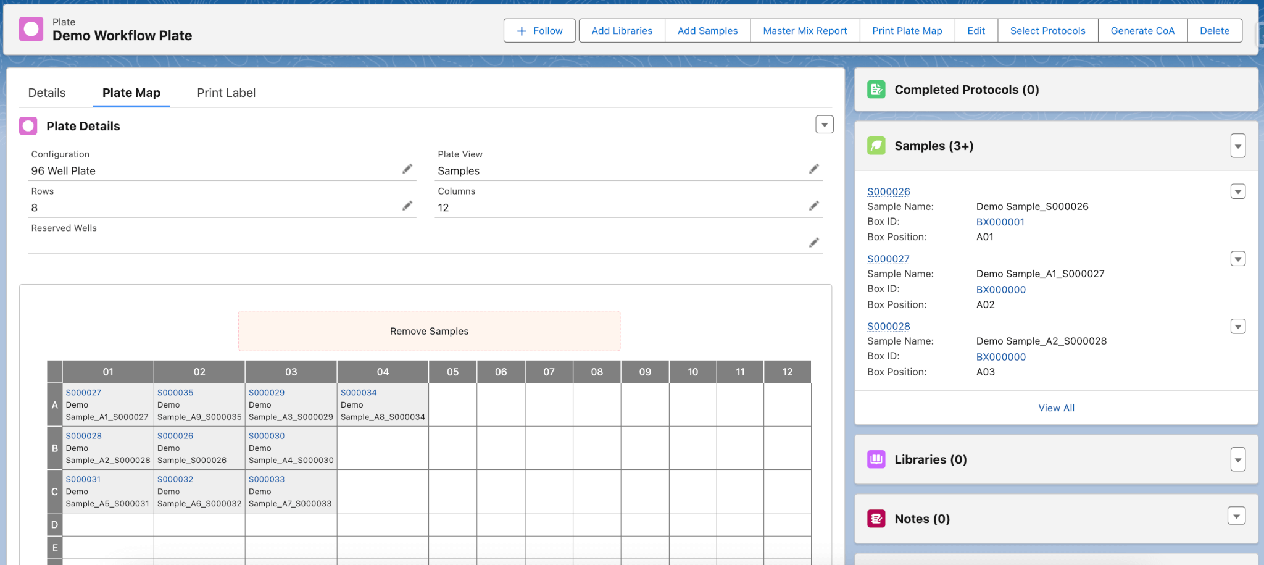
Task: Open S000032 link in well C02
Action: tap(175, 479)
